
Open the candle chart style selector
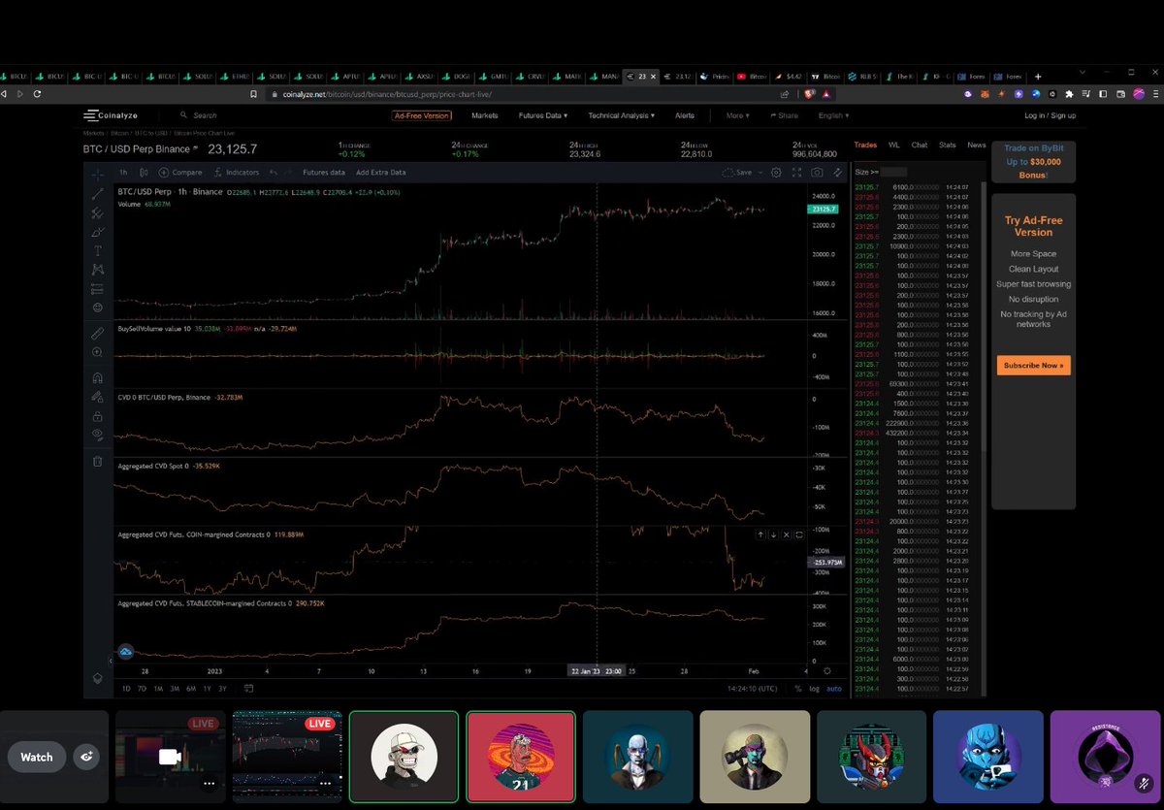pyautogui.click(x=145, y=172)
